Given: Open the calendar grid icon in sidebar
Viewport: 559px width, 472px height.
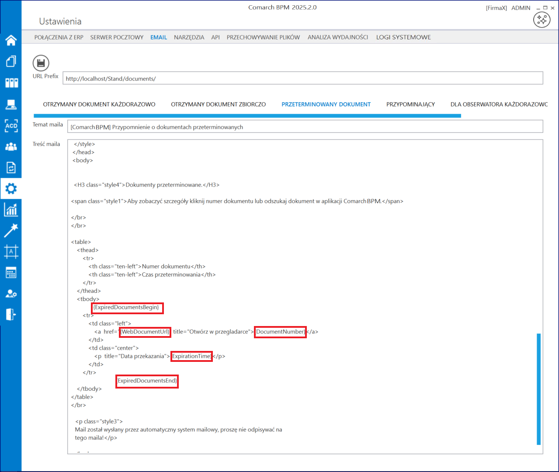Looking at the screenshot, I should [11, 273].
